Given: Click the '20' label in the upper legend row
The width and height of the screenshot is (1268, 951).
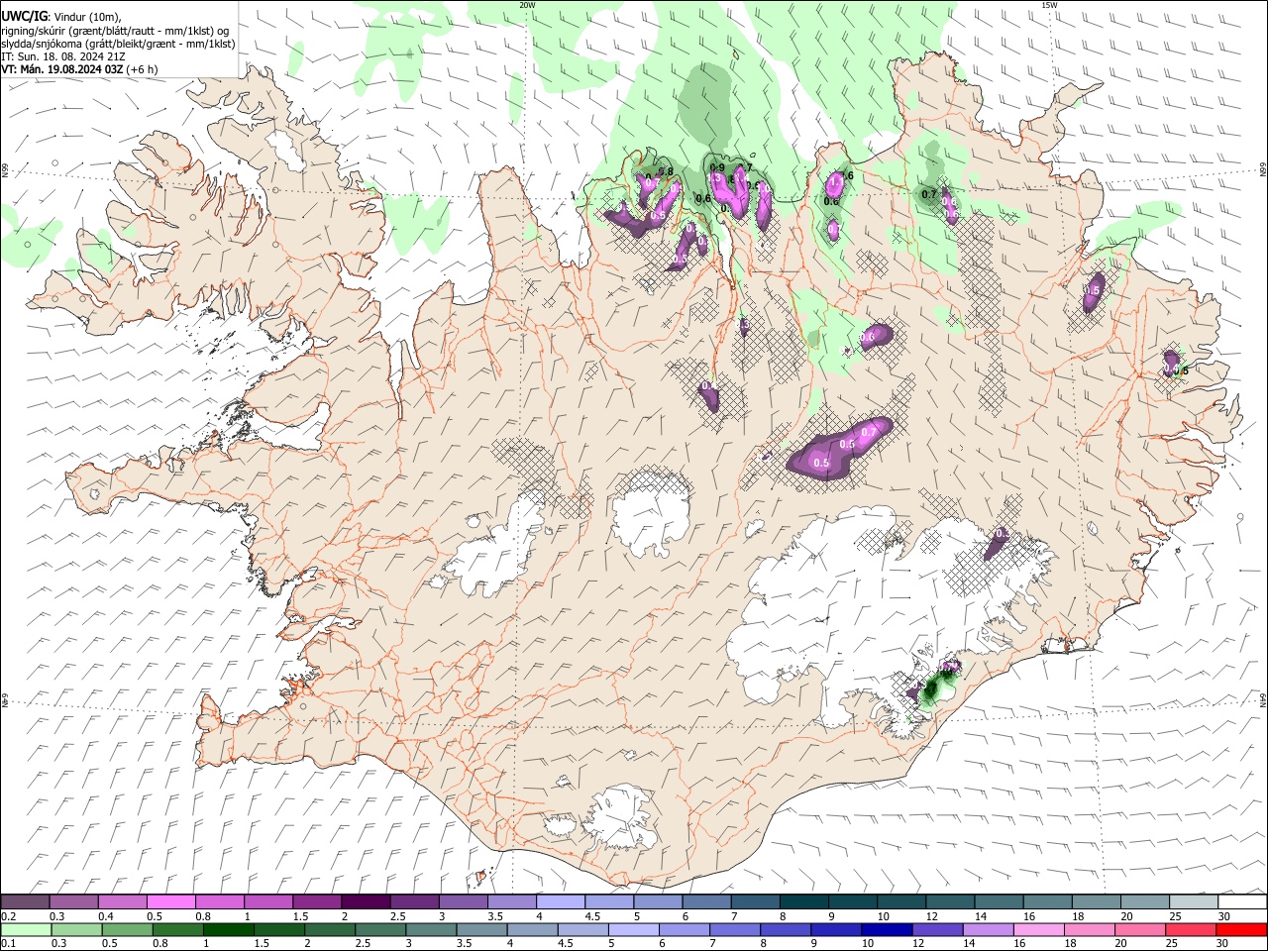Looking at the screenshot, I should (1126, 916).
